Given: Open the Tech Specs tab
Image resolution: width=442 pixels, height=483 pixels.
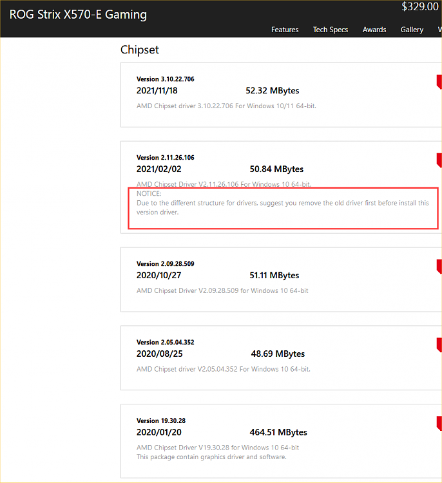Looking at the screenshot, I should pyautogui.click(x=331, y=30).
